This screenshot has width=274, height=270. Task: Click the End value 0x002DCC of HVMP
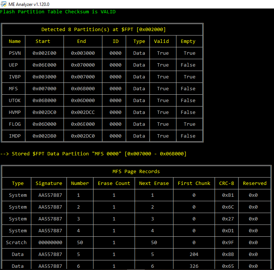pyautogui.click(x=83, y=112)
